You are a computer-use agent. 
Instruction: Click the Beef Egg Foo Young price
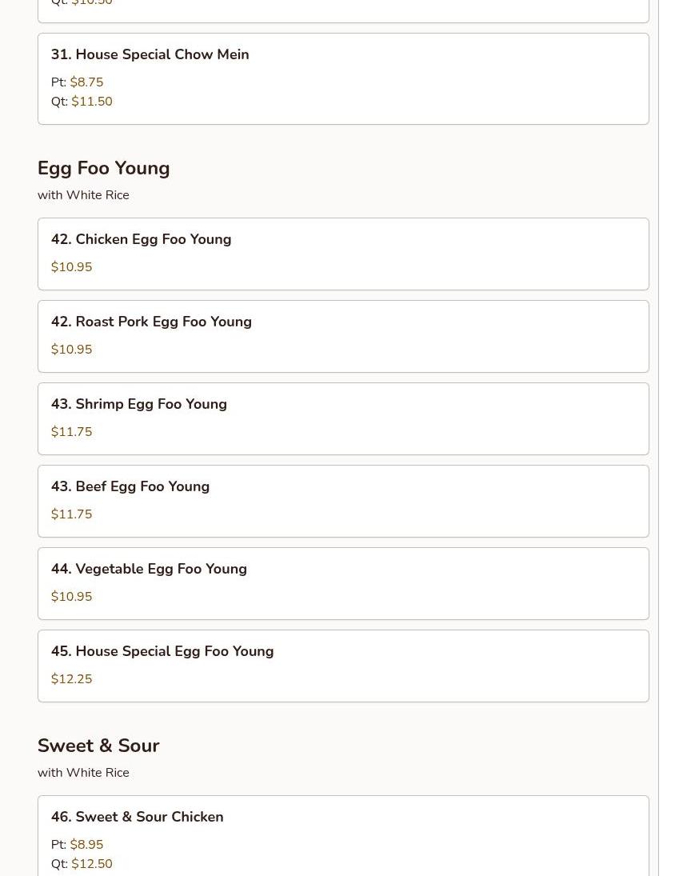pos(71,514)
